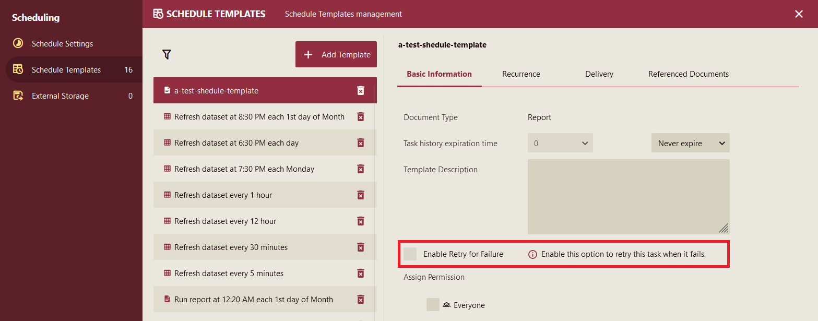Select Refresh dataset at 8:30 PM each 1st day
This screenshot has width=818, height=321.
pos(264,117)
